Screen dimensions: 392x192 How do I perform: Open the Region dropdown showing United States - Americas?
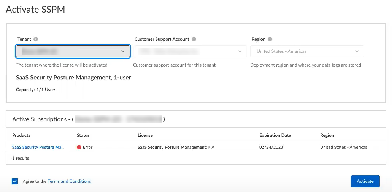click(307, 51)
